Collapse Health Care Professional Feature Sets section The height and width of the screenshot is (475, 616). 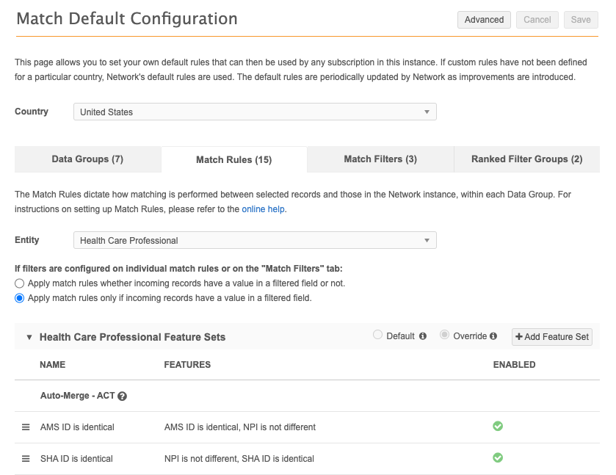coord(29,338)
